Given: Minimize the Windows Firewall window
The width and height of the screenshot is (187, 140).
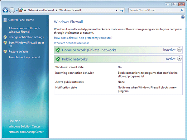Looking at the screenshot, I should coord(168,4).
